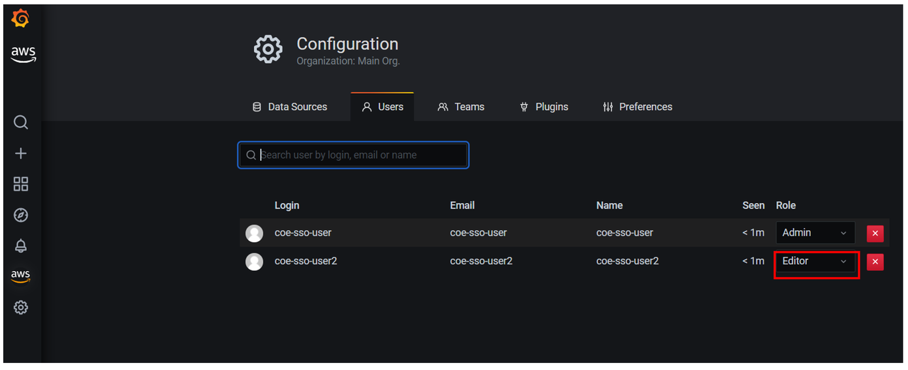Expand the Editor role dropdown

[815, 262]
